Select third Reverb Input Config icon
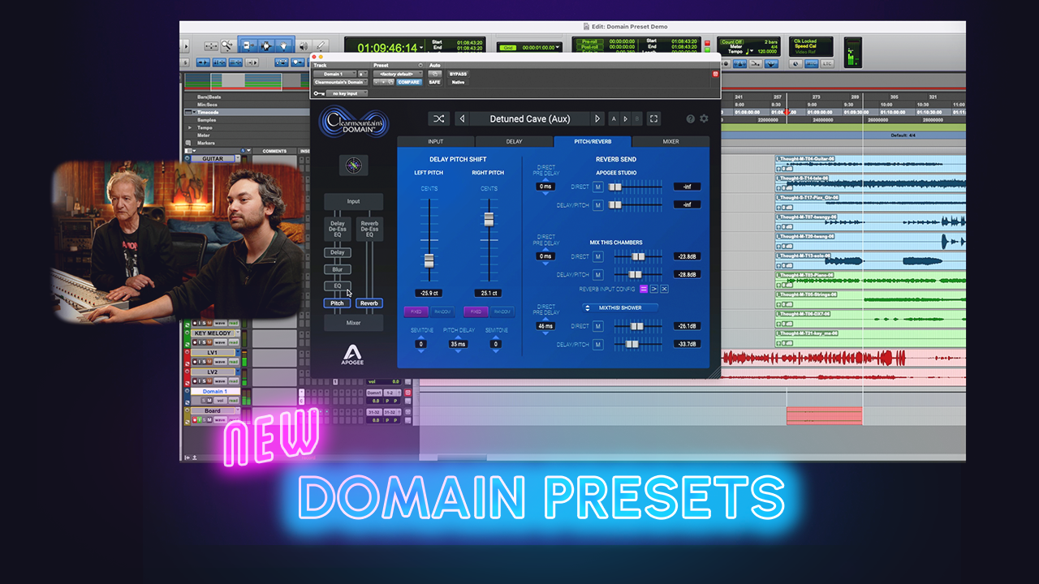The width and height of the screenshot is (1039, 584). pyautogui.click(x=664, y=289)
